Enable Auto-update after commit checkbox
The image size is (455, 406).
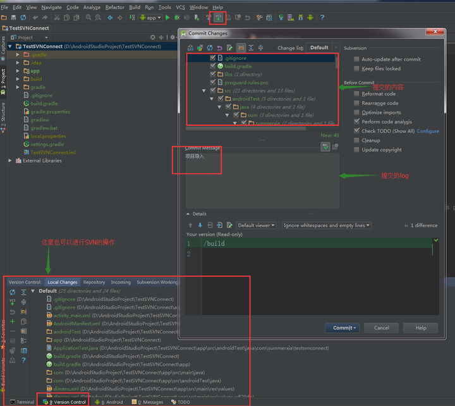[356, 59]
